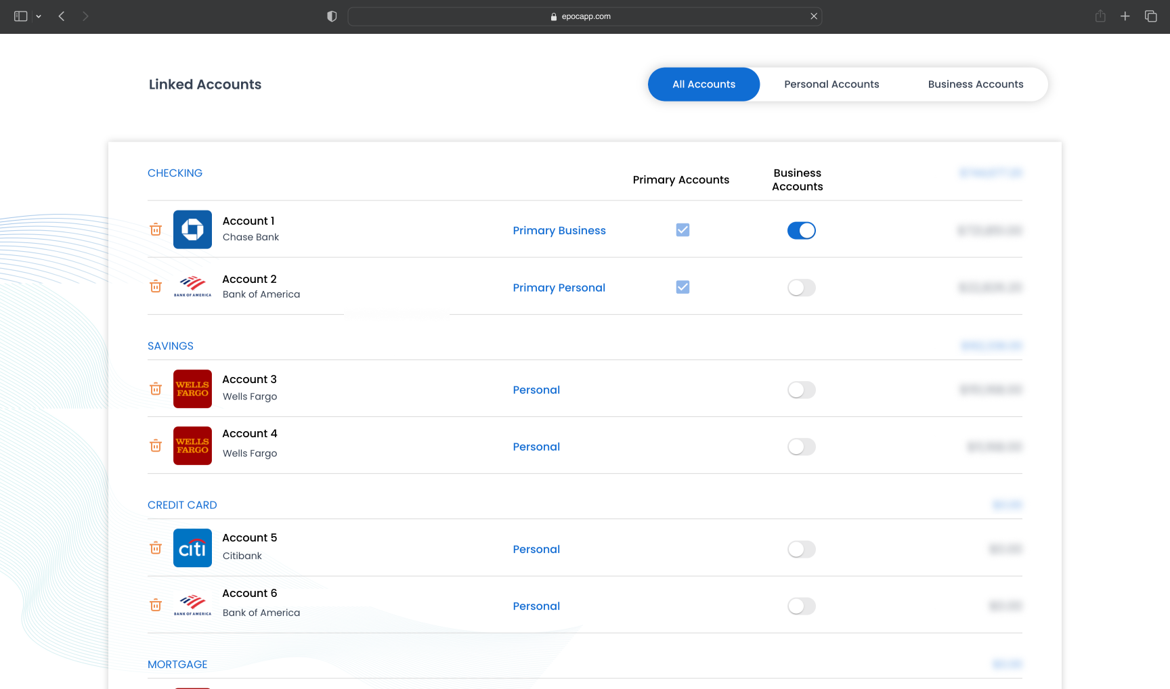Open the privacy shield icon
Image resolution: width=1170 pixels, height=689 pixels.
pos(332,16)
